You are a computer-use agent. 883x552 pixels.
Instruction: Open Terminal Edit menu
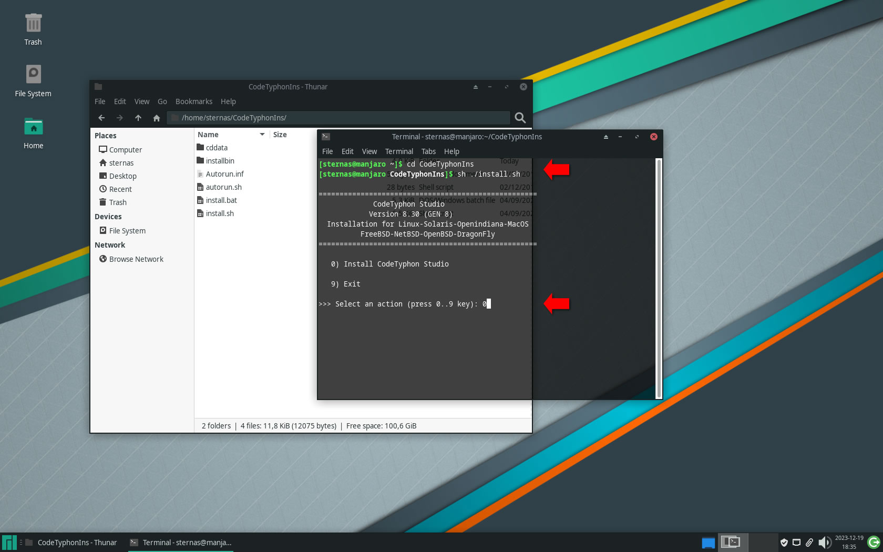coord(347,151)
